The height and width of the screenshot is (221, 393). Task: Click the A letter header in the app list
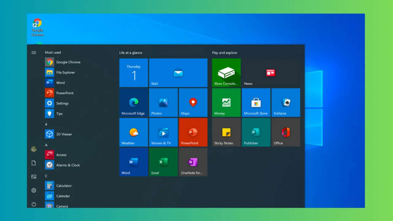point(46,145)
